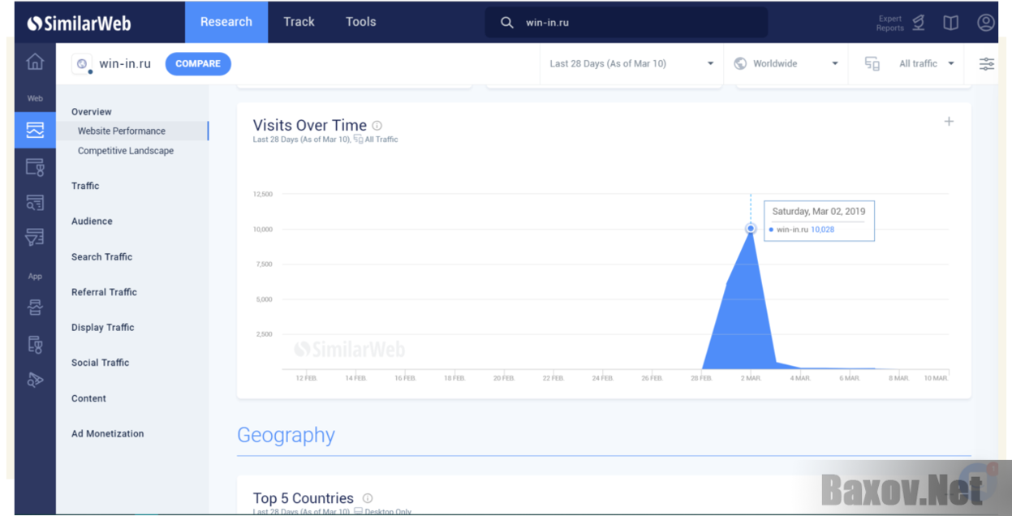Click the Mar 02 data point on chart

tap(751, 229)
